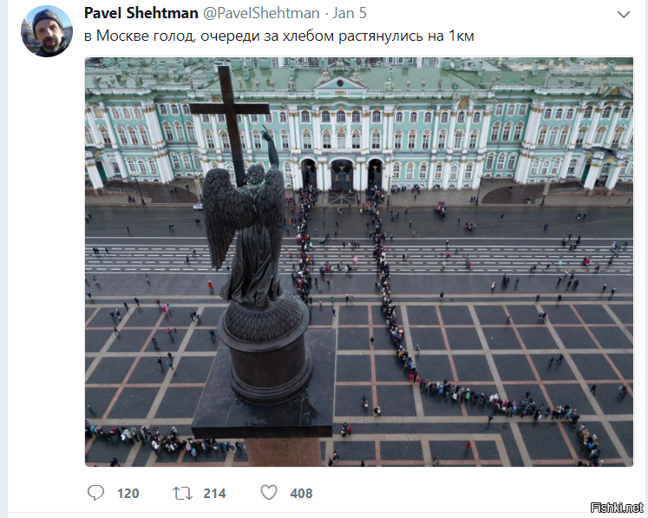Click the Pavel Shehtman display name
648x518 pixels.
[x=141, y=13]
